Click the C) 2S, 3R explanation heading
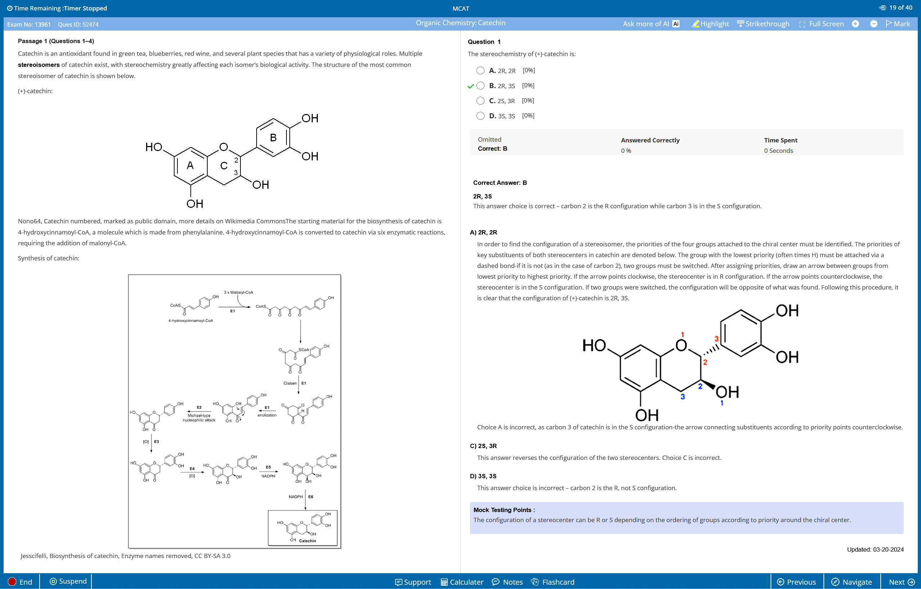Viewport: 921px width, 589px height. tap(483, 446)
